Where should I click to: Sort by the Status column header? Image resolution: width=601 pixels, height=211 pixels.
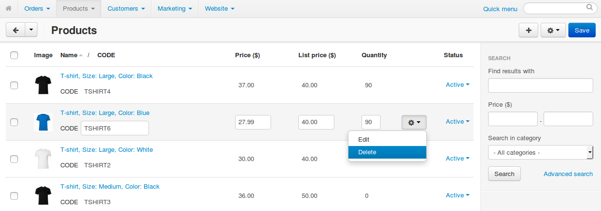[453, 55]
